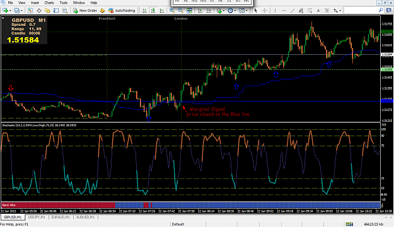Select the horizontal line tool
The image size is (394, 227).
pyautogui.click(x=284, y=11)
